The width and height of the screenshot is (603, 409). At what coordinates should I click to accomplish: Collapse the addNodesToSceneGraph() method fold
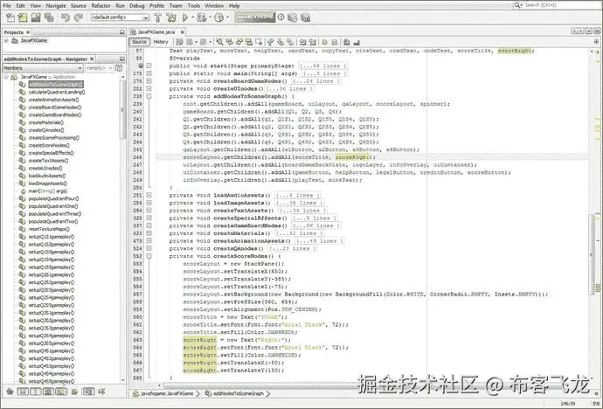pyautogui.click(x=149, y=96)
